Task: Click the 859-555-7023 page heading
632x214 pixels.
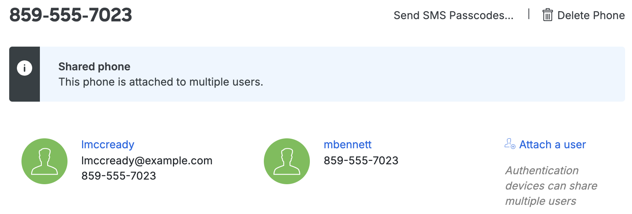Action: pyautogui.click(x=71, y=15)
